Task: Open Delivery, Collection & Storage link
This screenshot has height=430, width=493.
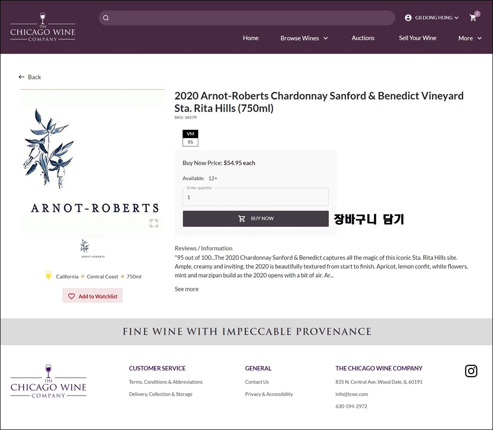Action: pyautogui.click(x=161, y=394)
